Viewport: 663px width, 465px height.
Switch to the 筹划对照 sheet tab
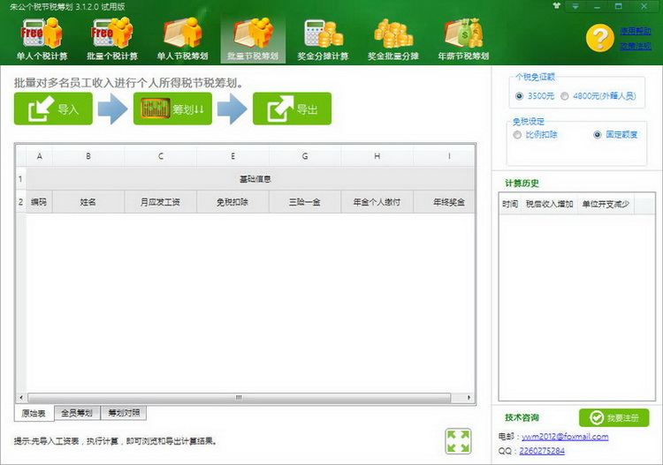tap(124, 413)
